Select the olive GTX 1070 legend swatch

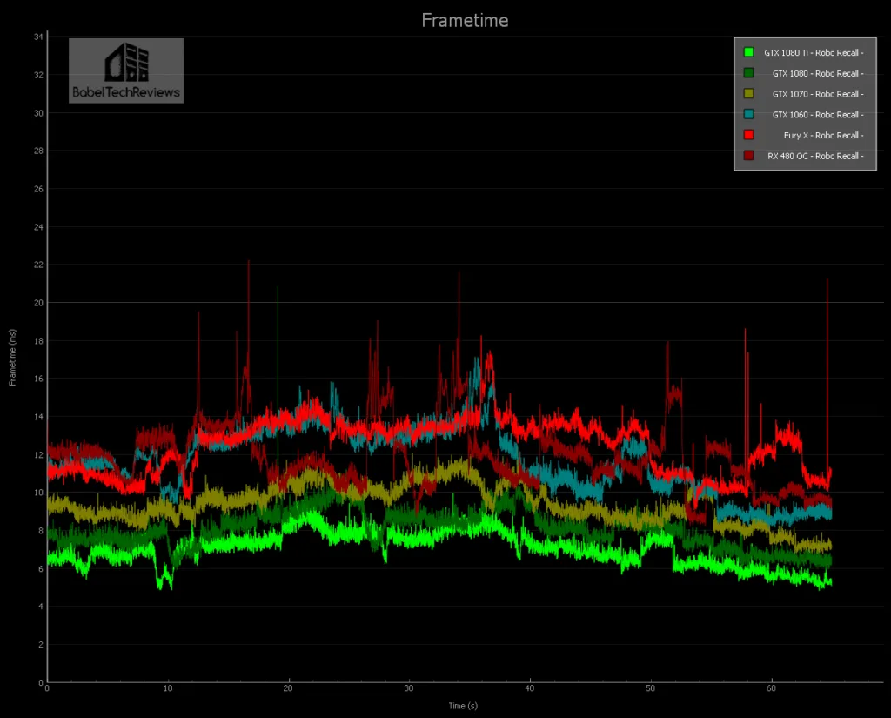748,94
